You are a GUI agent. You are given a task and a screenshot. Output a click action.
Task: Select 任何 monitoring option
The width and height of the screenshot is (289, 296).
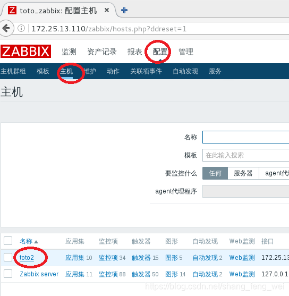tap(215, 173)
